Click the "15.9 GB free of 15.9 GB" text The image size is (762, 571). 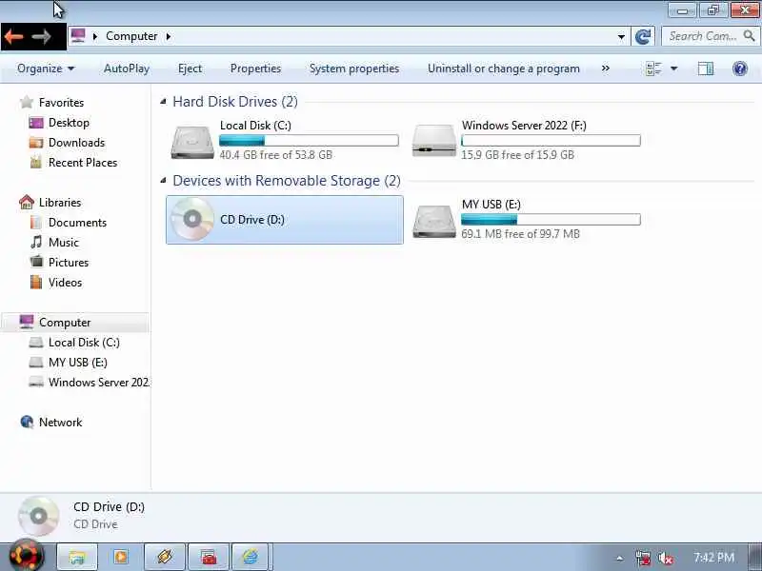pos(518,155)
